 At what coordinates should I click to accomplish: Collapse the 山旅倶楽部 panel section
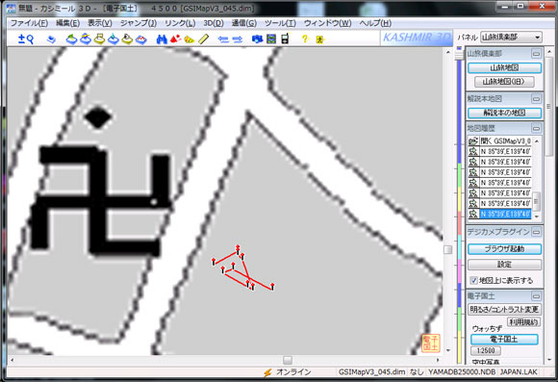[536, 54]
